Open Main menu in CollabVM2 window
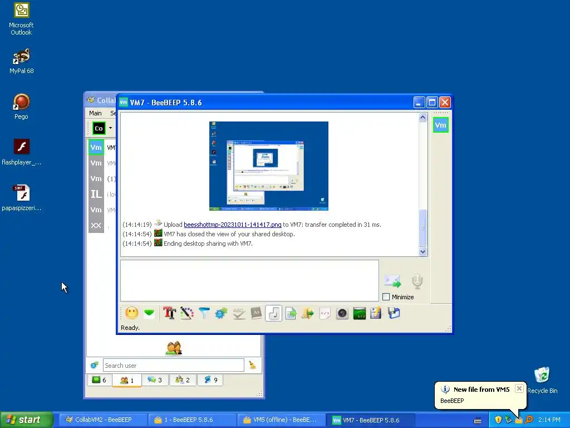 [x=95, y=113]
